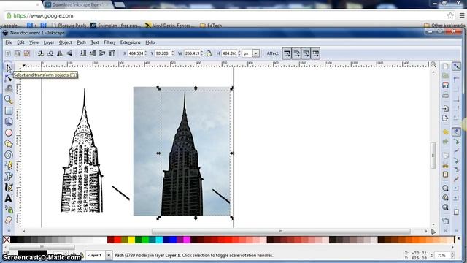
Task: Click the X position input field
Action: 136,53
